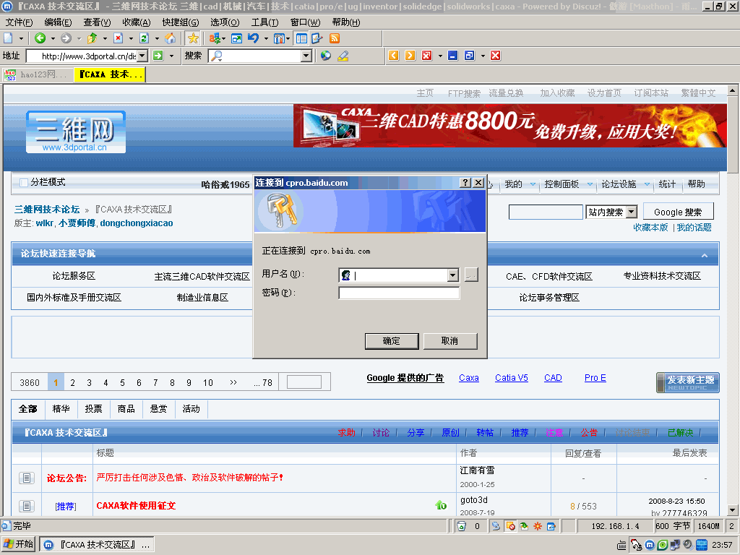Viewport: 740px width, 555px height.
Task: Click the sidebar panel layout icon
Action: click(x=301, y=39)
